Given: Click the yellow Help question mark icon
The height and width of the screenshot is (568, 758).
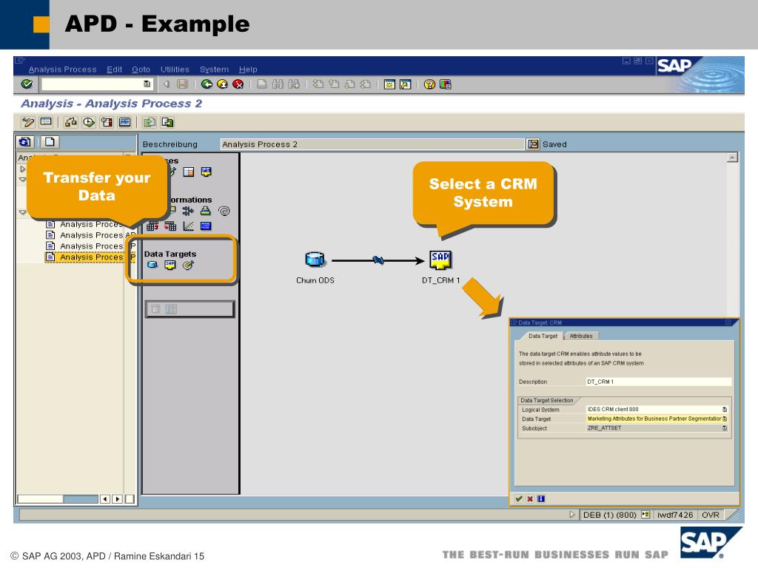Looking at the screenshot, I should point(429,84).
